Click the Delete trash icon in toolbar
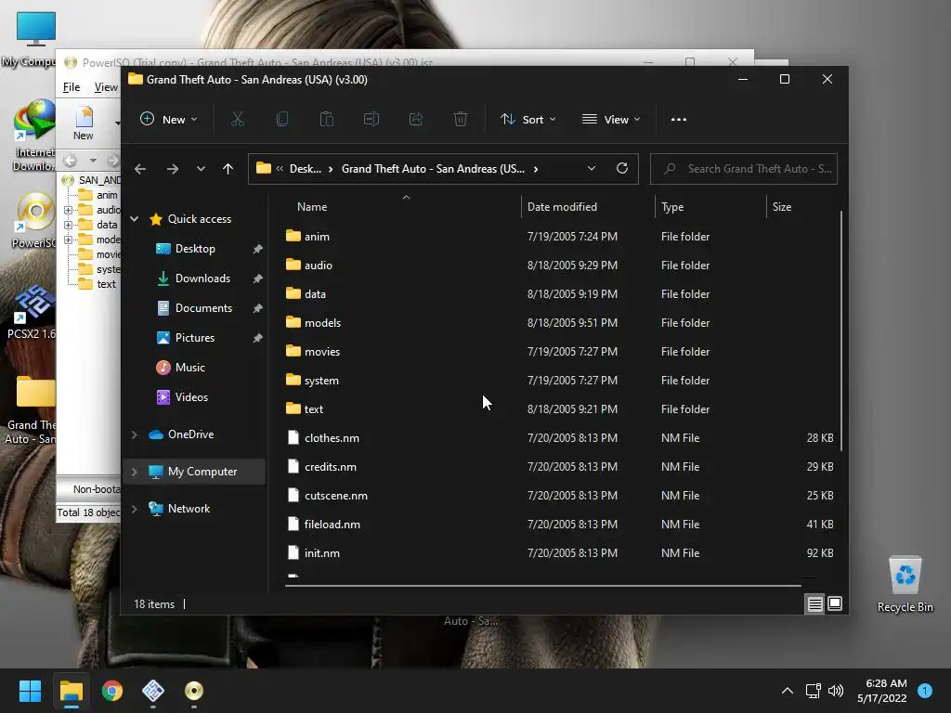The height and width of the screenshot is (713, 951). [461, 120]
